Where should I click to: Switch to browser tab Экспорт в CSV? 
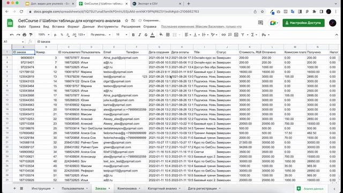[156, 4]
